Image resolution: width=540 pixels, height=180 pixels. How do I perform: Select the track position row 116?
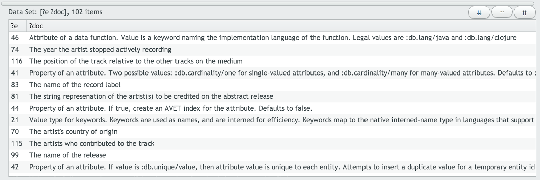click(272, 61)
